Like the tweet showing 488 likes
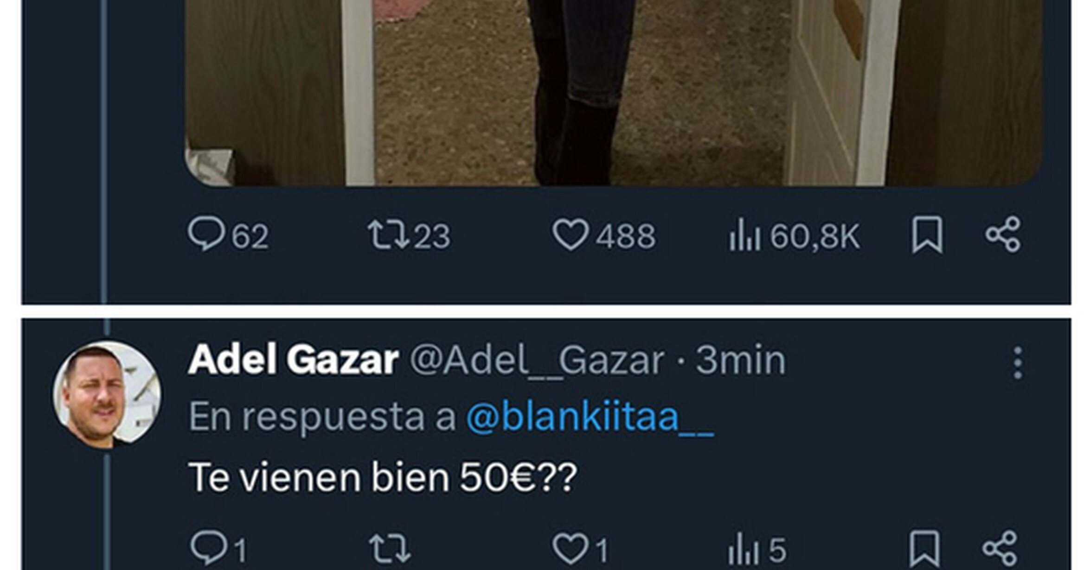The image size is (1090, 570). (603, 235)
